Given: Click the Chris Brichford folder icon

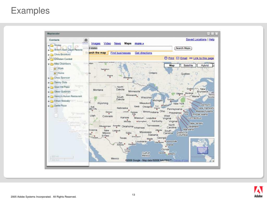Looking at the screenshot, I should point(52,55).
